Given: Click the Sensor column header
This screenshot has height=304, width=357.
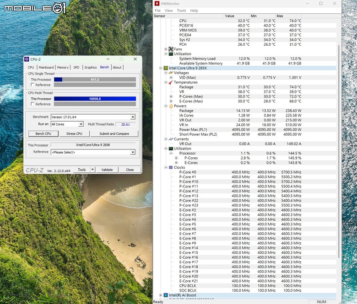Looking at the screenshot, I should coord(189,16).
